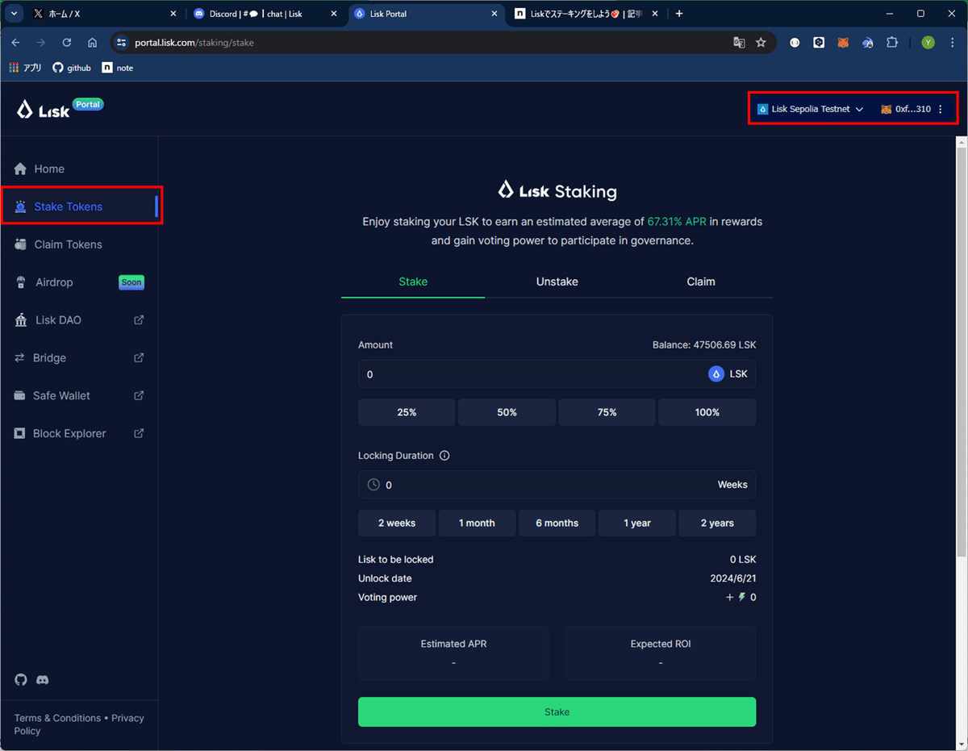The image size is (968, 751).
Task: Switch to the Claim tab
Action: [x=701, y=282]
